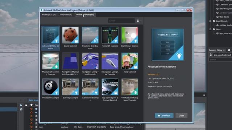Open the Property Editor tab

coord(215,50)
